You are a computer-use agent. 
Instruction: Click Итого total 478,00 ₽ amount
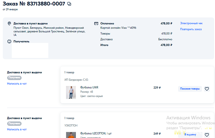(x=166, y=45)
